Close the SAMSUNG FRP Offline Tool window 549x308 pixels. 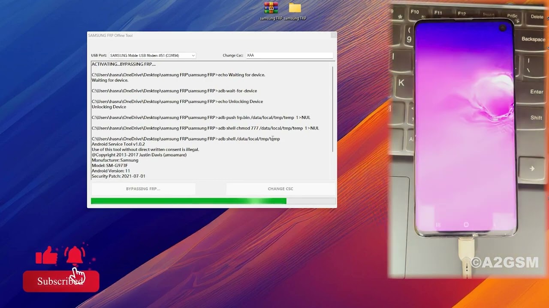pyautogui.click(x=333, y=36)
